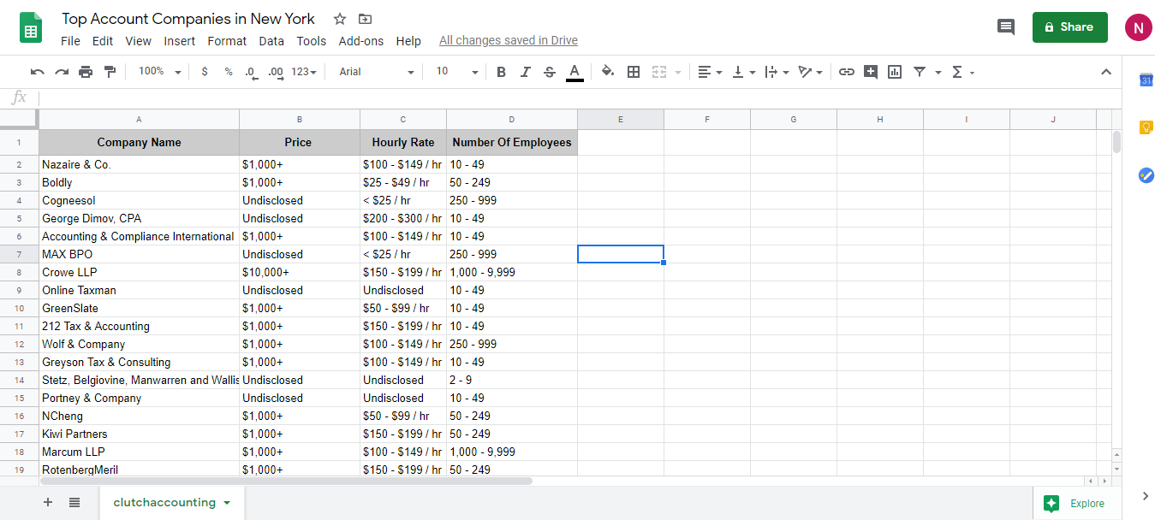Click the Explore button
The width and height of the screenshot is (1155, 520).
(x=1077, y=503)
